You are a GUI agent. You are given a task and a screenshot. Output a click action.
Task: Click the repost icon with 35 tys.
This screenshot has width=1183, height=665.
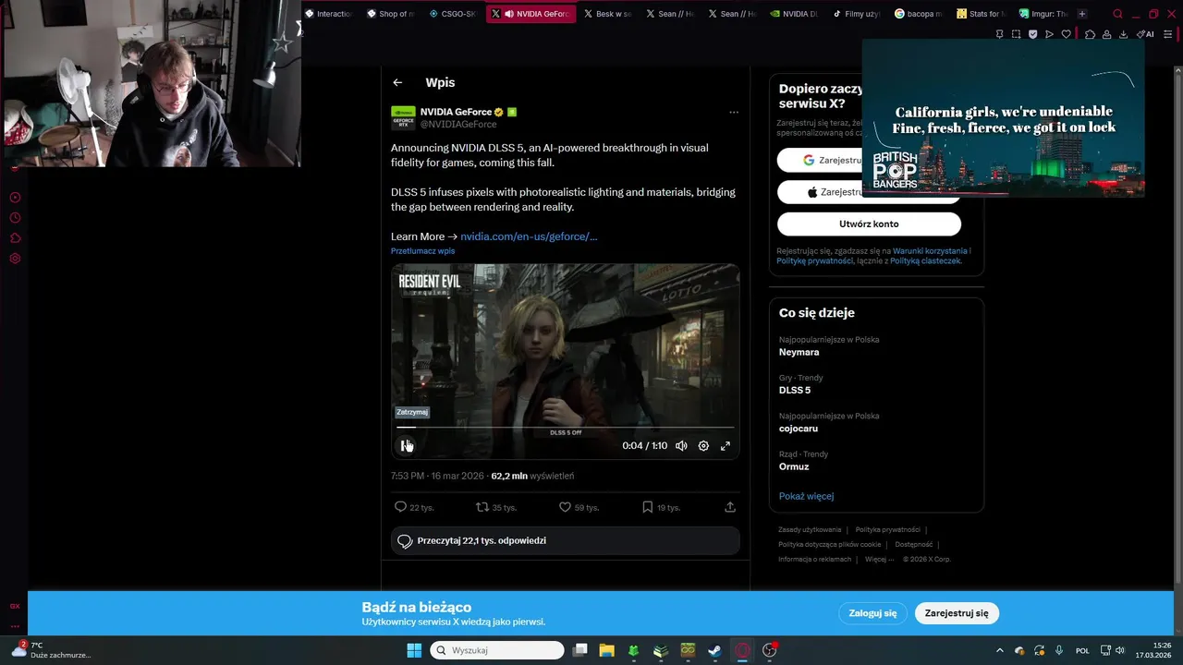point(482,507)
